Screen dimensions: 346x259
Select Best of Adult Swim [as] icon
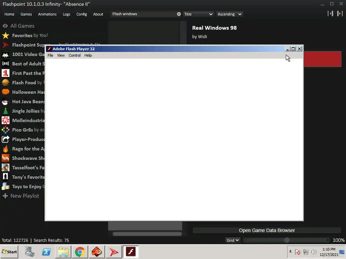(x=5, y=64)
